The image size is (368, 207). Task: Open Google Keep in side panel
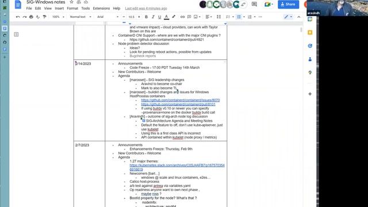(310, 33)
